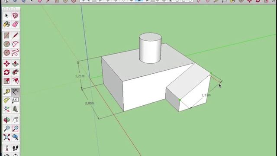
Task: Choose the Rotate tool
Action: (7, 72)
